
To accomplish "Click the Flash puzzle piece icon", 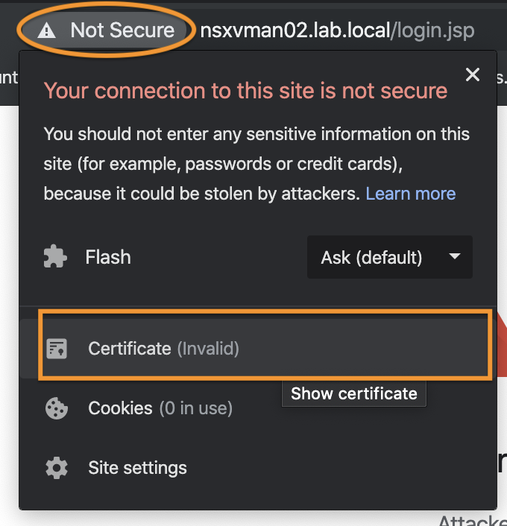I will pyautogui.click(x=55, y=257).
